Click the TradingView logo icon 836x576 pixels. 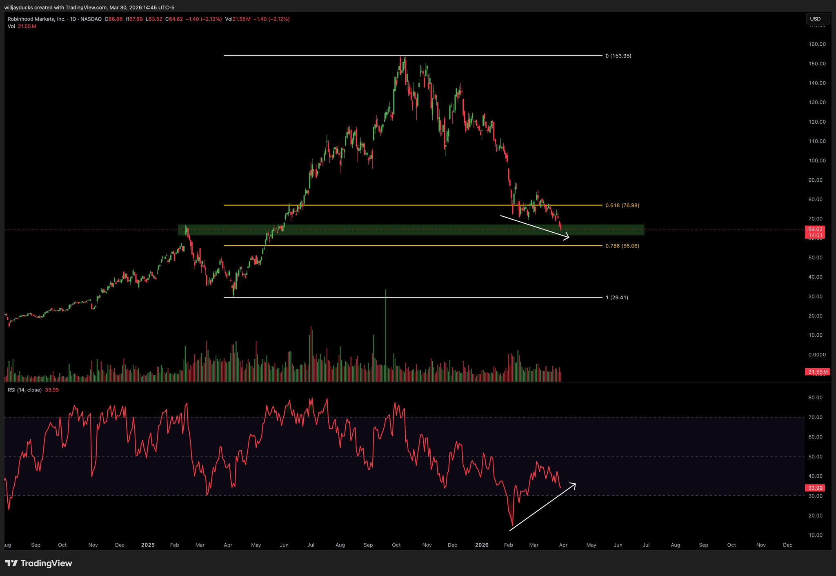[12, 563]
